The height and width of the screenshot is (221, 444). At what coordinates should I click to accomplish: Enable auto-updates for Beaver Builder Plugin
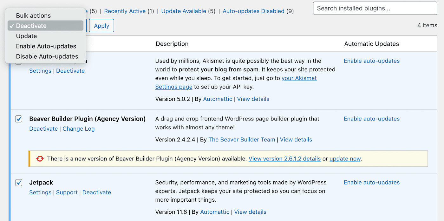[371, 119]
